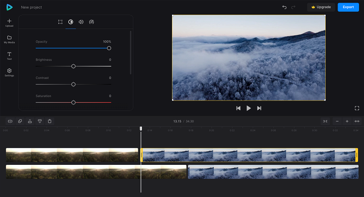
Task: Click the total duration 34.30 readout
Action: (x=190, y=121)
